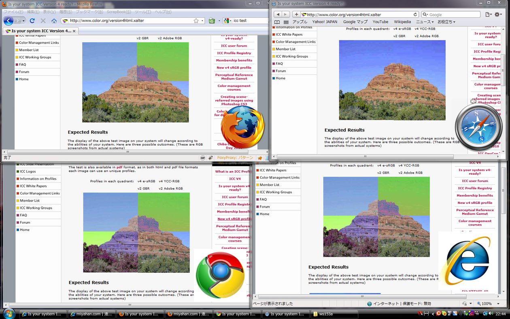Switch to first miyahan.com taskbar button
This screenshot has width=510, height=319.
92,314
